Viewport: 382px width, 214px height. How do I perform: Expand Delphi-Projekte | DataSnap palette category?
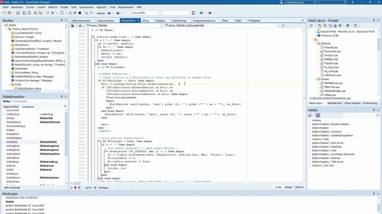tap(310, 147)
